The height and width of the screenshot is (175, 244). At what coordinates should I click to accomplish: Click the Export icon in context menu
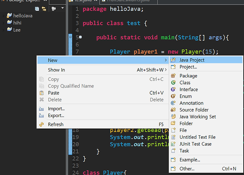click(41, 116)
